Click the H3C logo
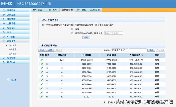The width and height of the screenshot is (176, 107). (x=8, y=4)
